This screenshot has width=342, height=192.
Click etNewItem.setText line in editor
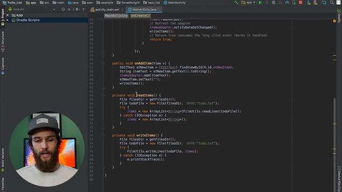140,79
